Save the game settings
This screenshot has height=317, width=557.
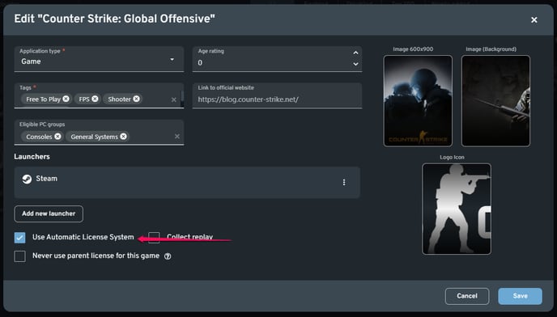point(520,296)
